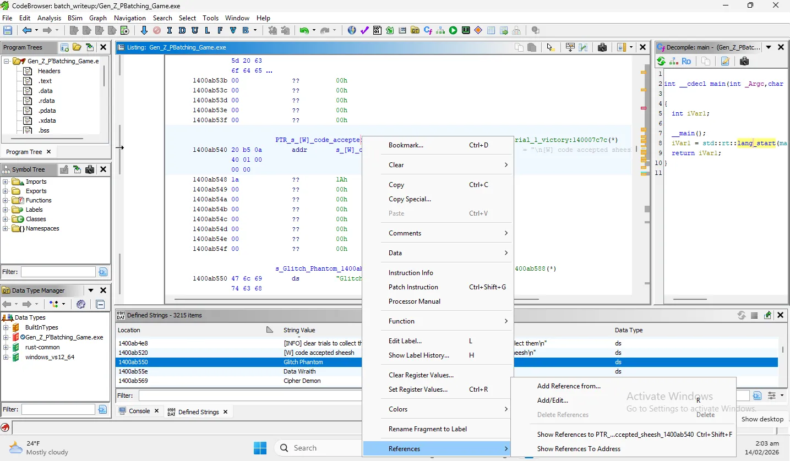The width and height of the screenshot is (790, 461).
Task: Choose 'Patch Instruction' from the context menu
Action: point(413,287)
